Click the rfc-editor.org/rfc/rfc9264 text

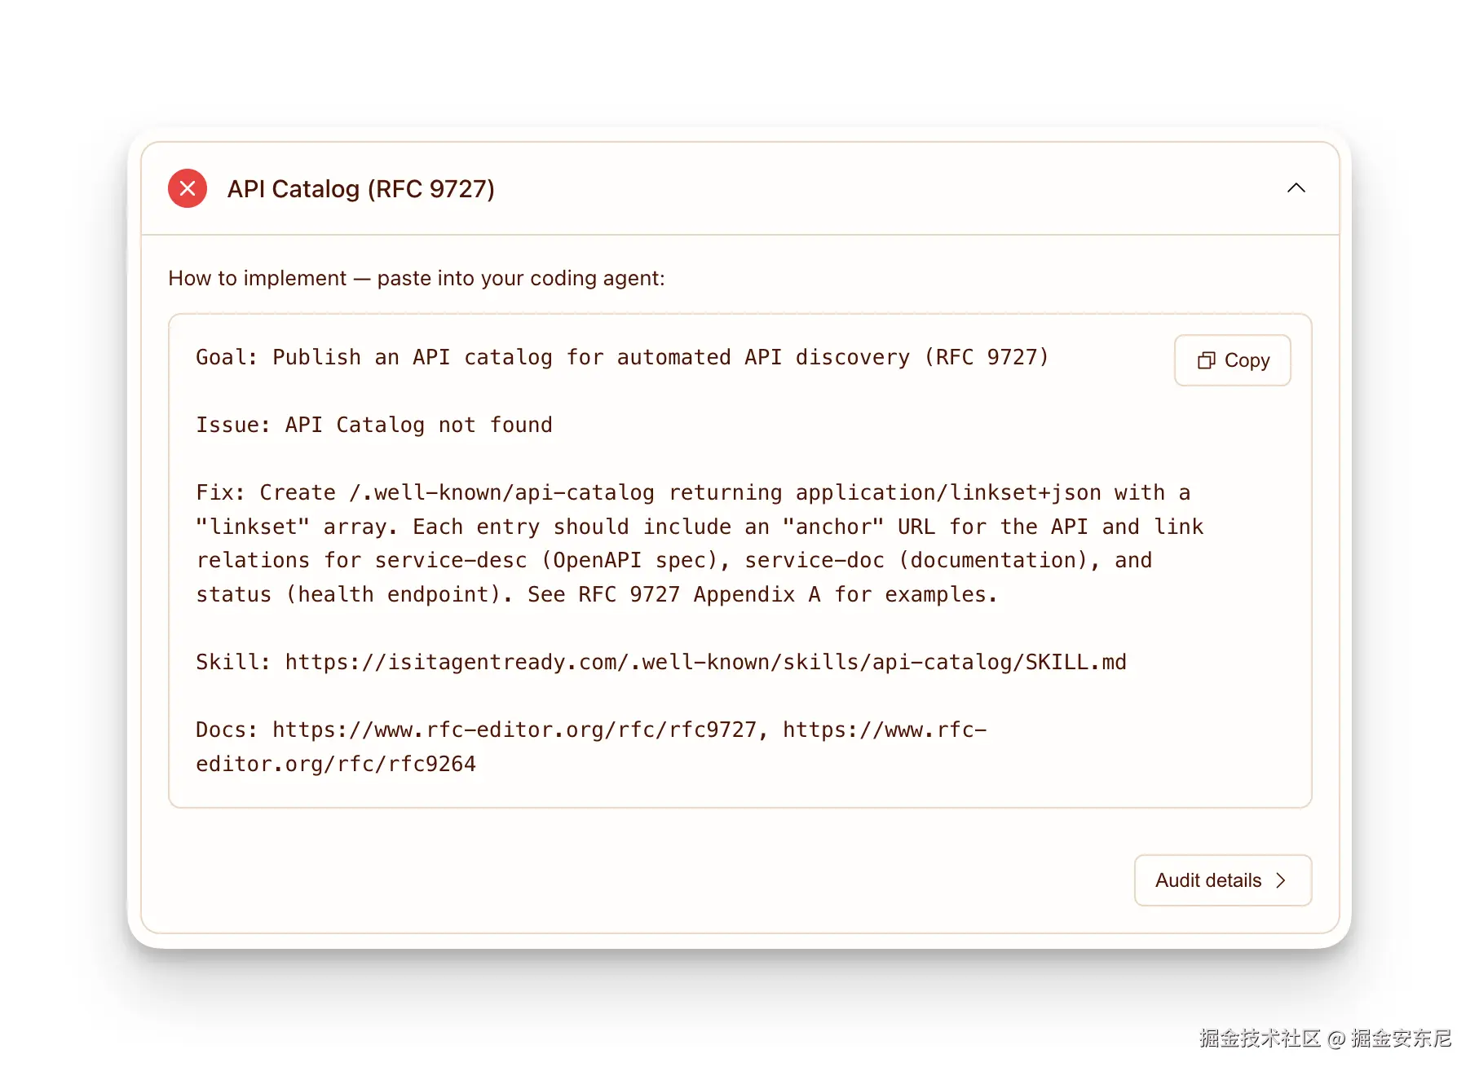336,764
